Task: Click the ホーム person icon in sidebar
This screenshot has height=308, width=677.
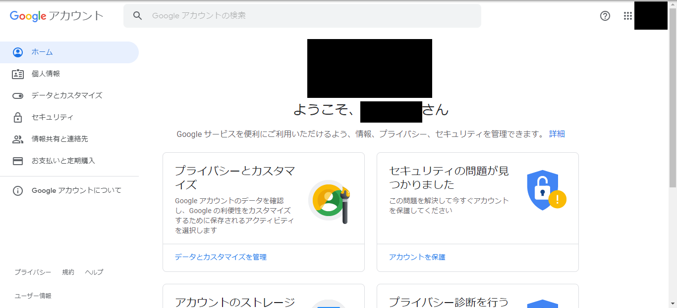Action: pyautogui.click(x=18, y=52)
